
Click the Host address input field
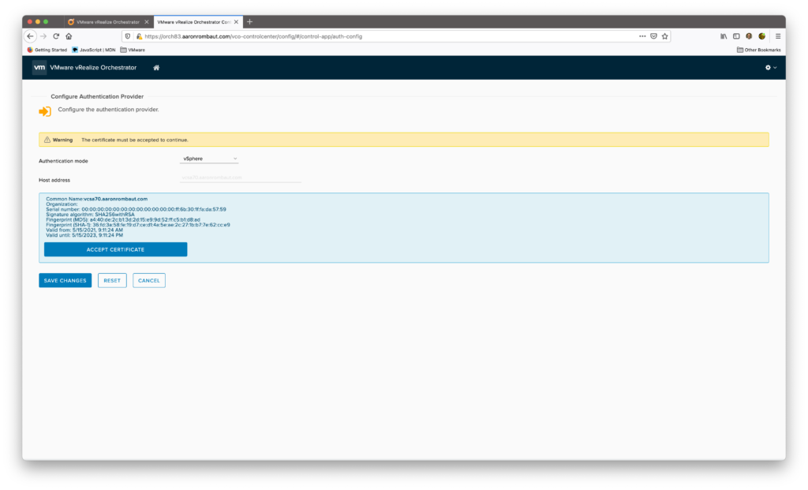tap(240, 178)
